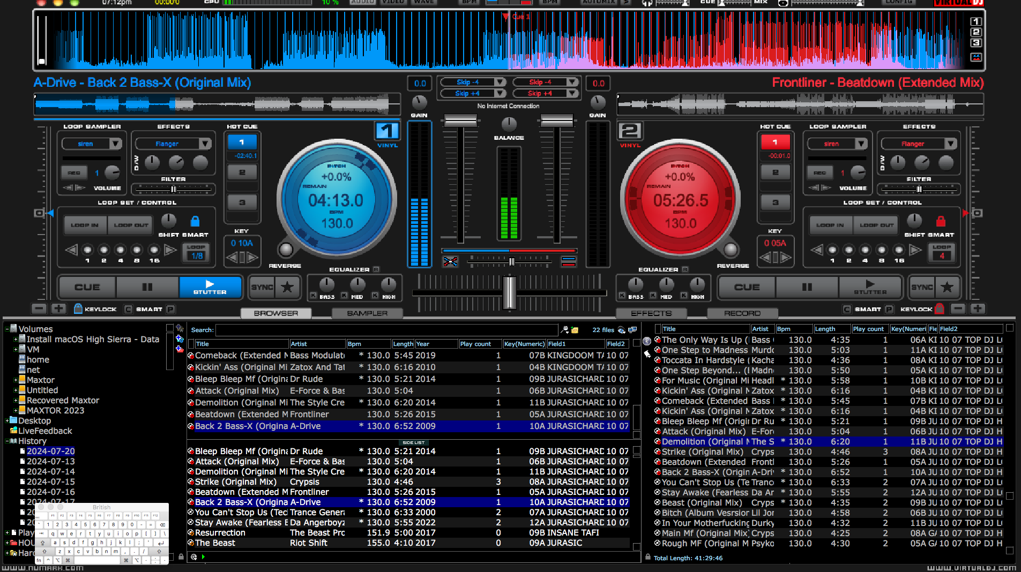Switch to the BROWSER tab
1021x572 pixels.
(275, 313)
